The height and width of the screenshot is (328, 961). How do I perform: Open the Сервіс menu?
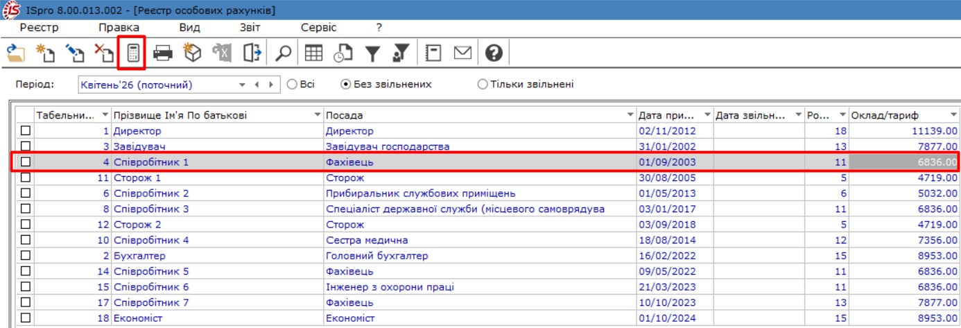(318, 28)
